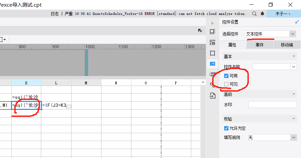Open the search icon in top bar
Viewport: 301px width, 158px height.
(254, 14)
